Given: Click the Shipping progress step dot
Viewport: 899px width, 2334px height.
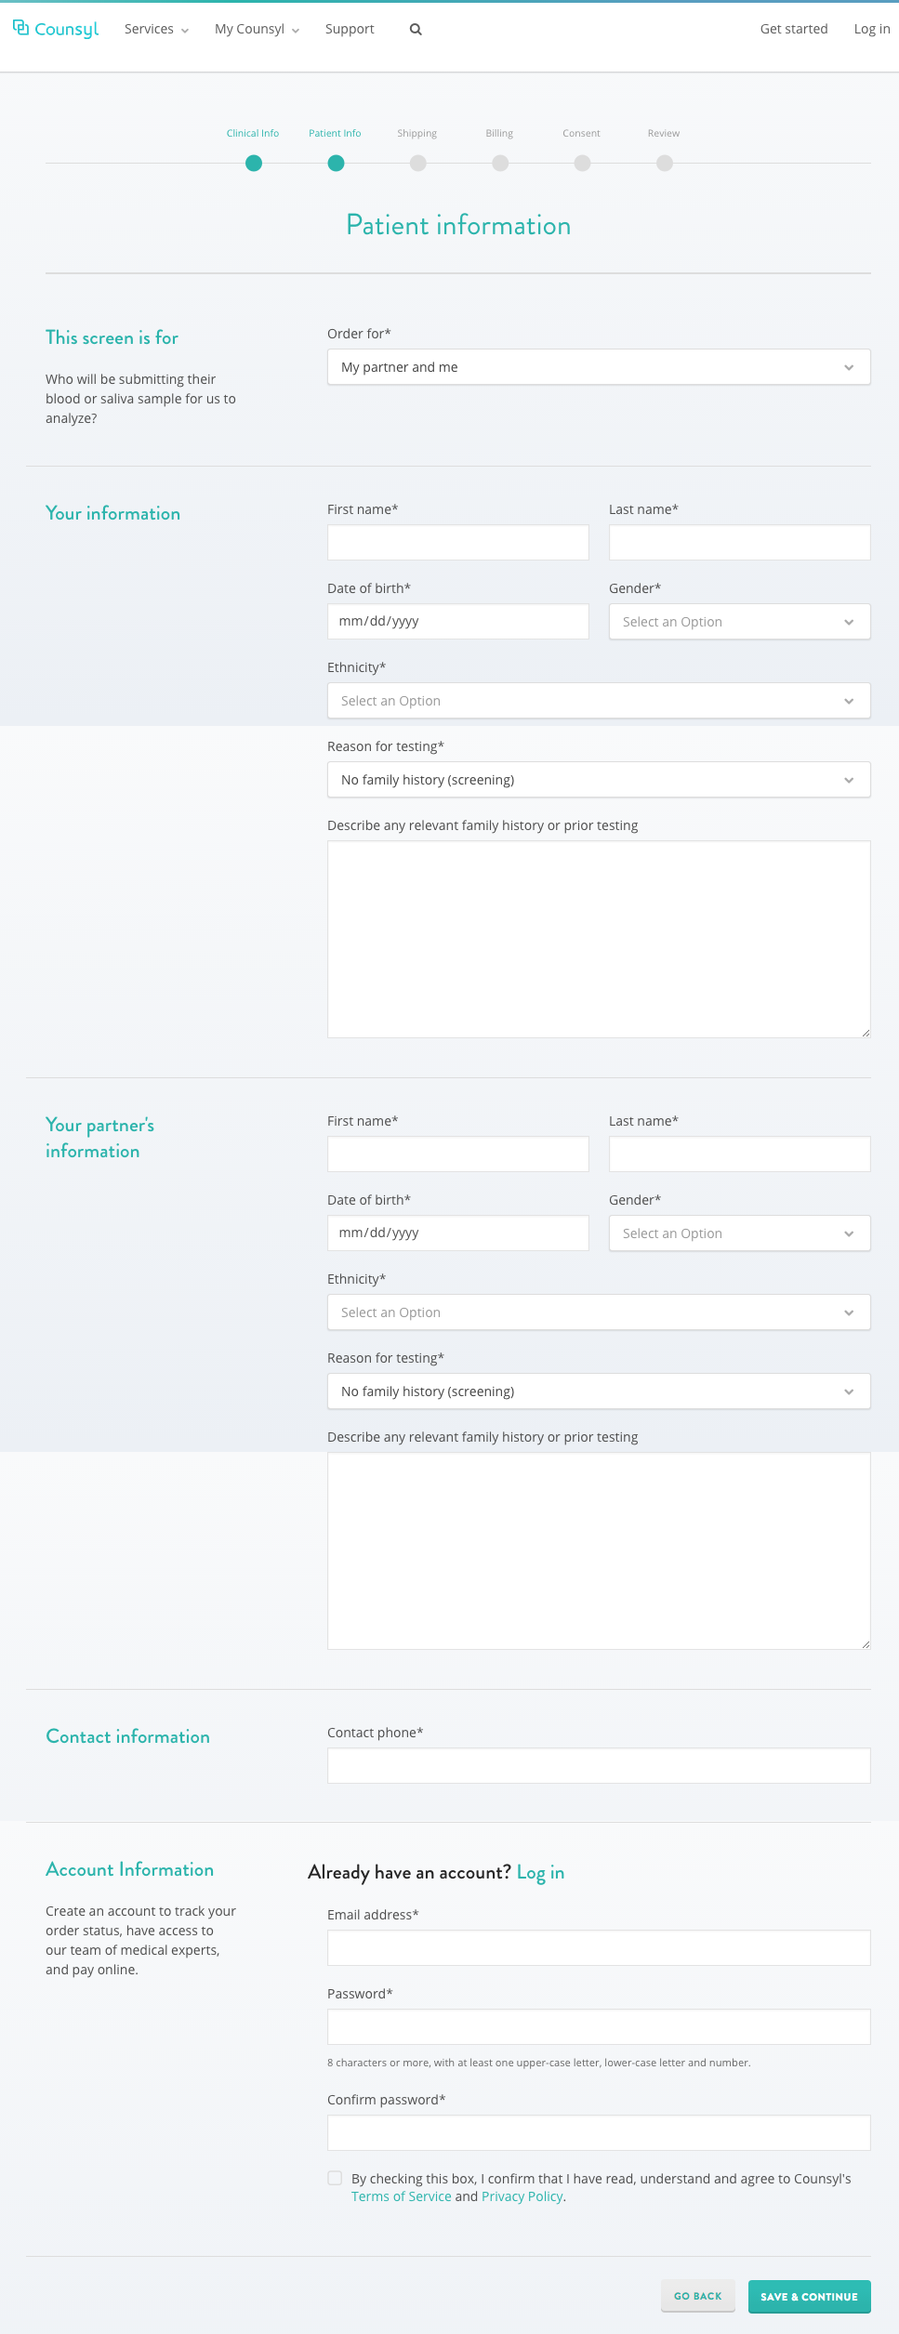Looking at the screenshot, I should pyautogui.click(x=418, y=164).
